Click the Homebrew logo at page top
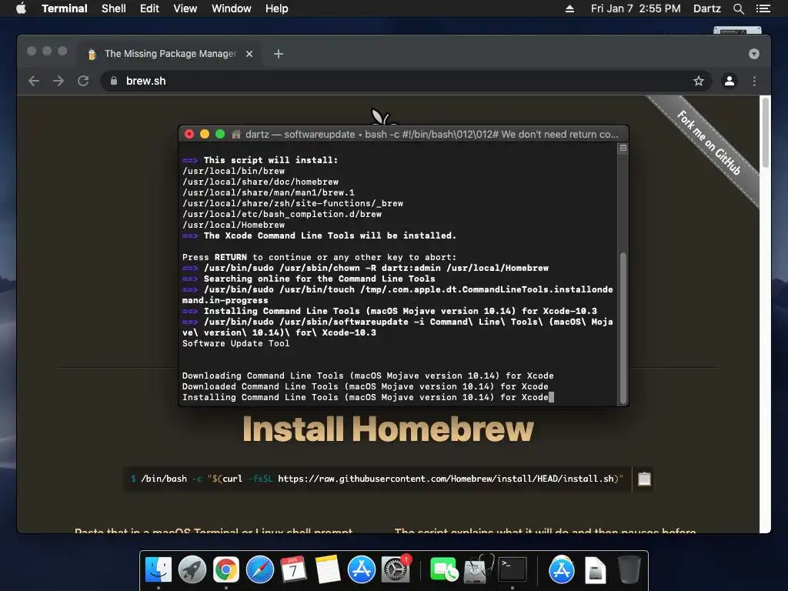The image size is (788, 591). (x=385, y=117)
